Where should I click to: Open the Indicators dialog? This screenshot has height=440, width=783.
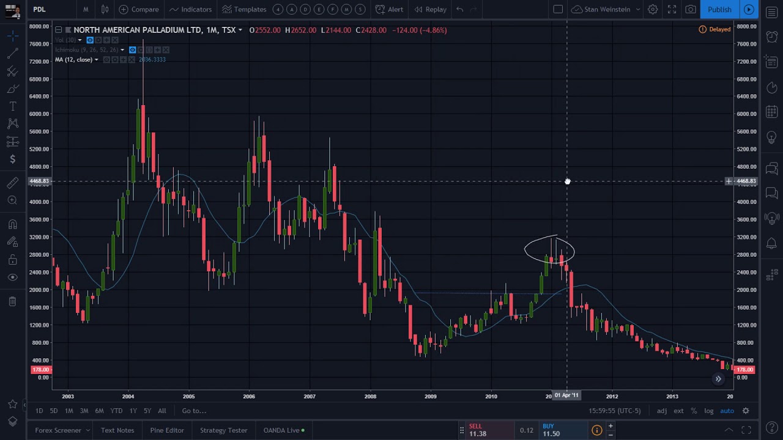click(x=190, y=9)
